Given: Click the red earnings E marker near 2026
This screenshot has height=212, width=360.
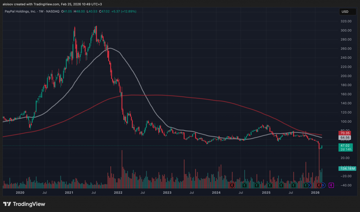Looking at the screenshot, I should point(319,185).
